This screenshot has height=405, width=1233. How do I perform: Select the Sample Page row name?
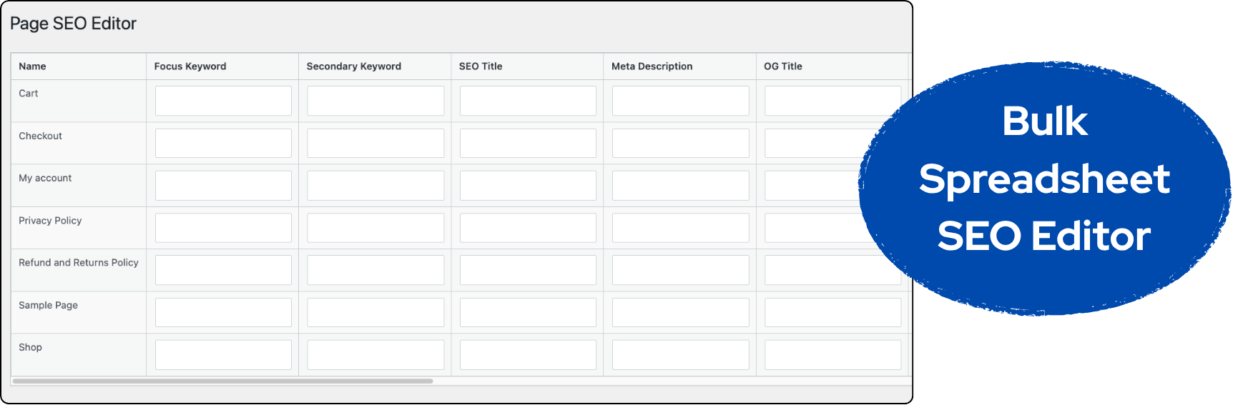click(48, 305)
